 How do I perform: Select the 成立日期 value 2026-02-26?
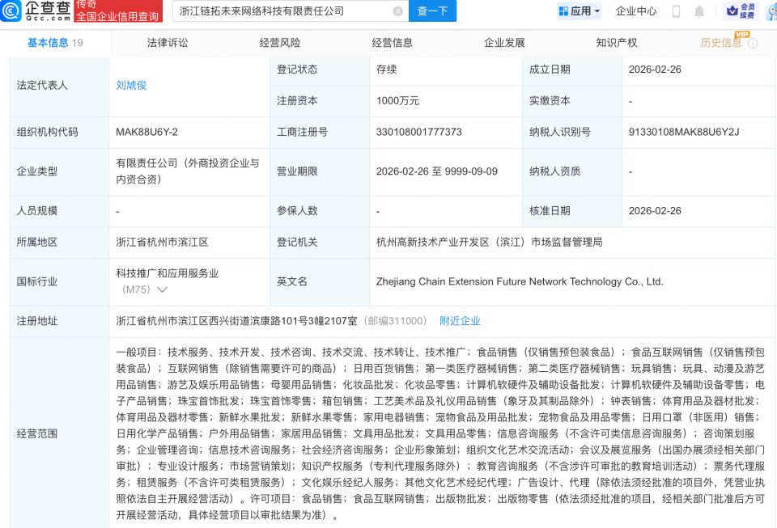pyautogui.click(x=655, y=70)
